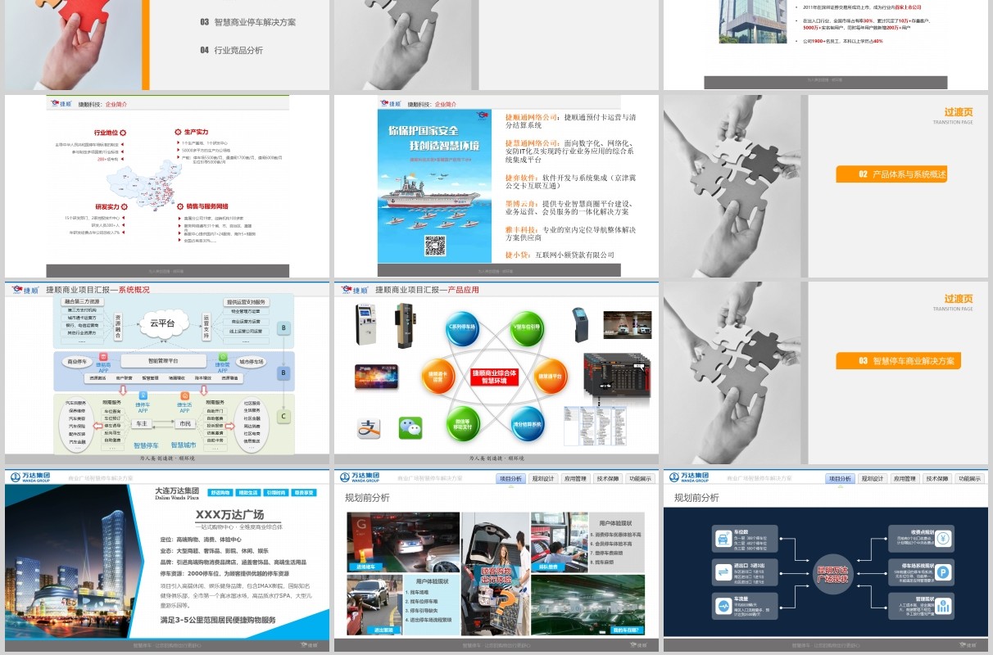Select the 企业简介 China map slide

coord(167,187)
